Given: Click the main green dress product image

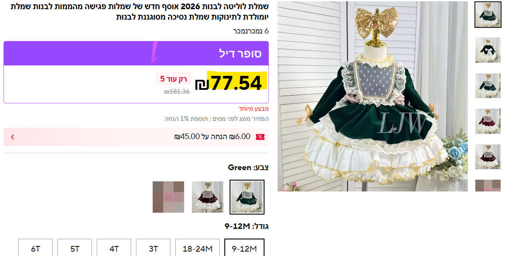Looking at the screenshot, I should pos(373,96).
